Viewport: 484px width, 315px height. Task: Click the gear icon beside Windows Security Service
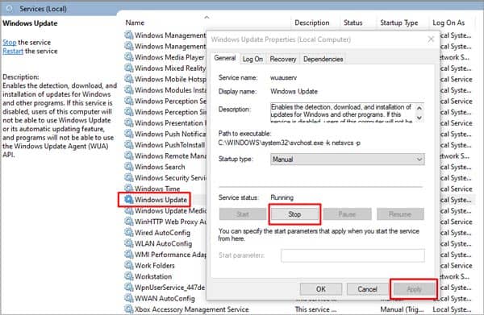(x=129, y=177)
